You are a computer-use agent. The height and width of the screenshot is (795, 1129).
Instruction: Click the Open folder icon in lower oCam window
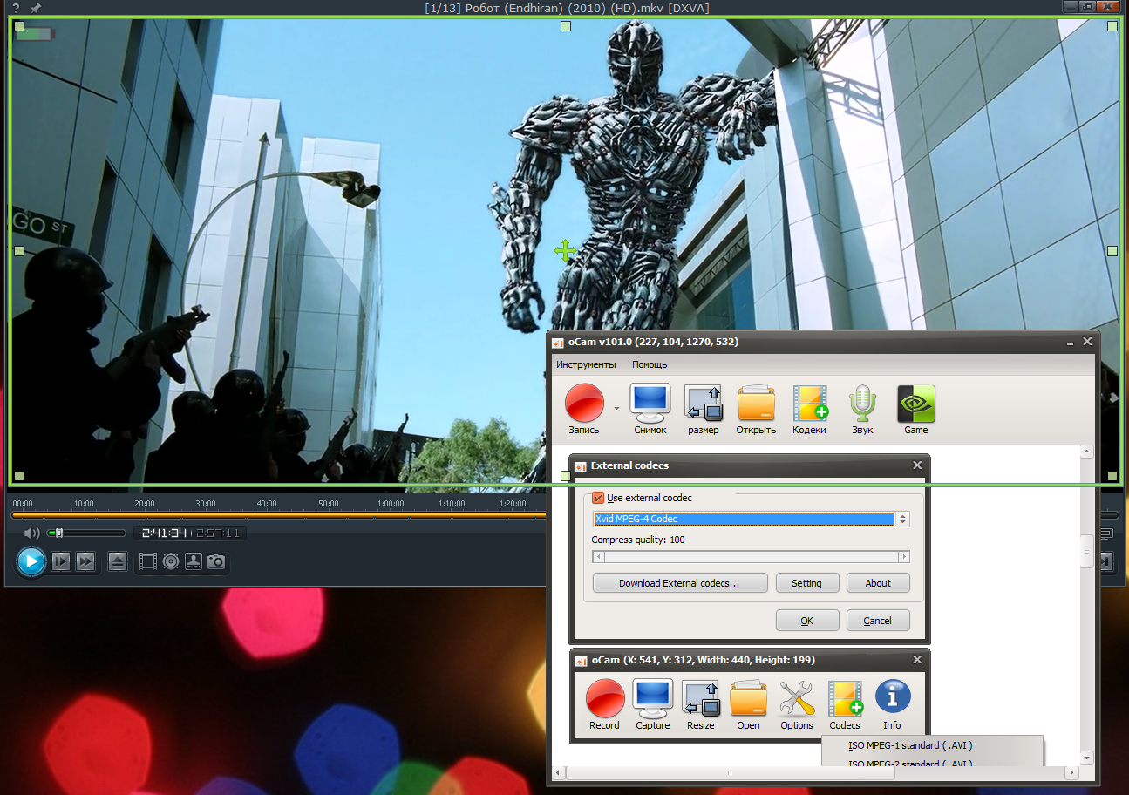(x=748, y=705)
